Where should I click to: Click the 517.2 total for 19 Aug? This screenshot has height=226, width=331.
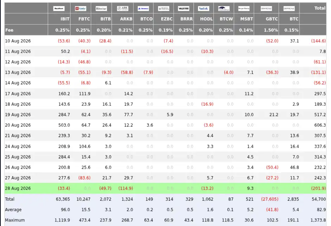(320, 115)
